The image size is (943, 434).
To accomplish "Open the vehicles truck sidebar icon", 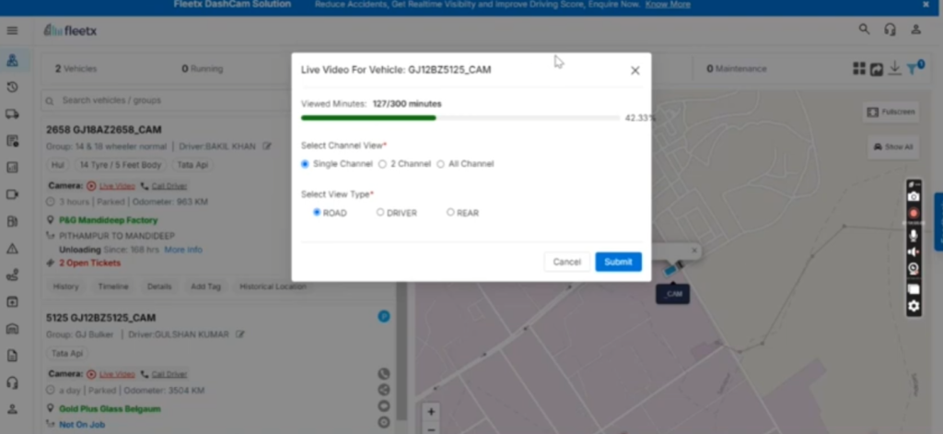I will pos(12,114).
